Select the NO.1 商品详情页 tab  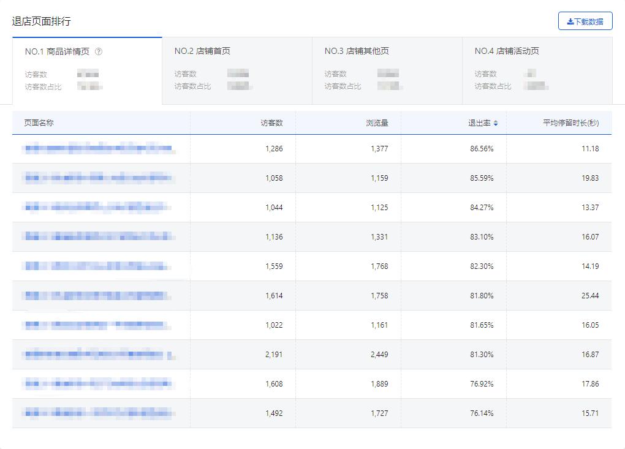click(87, 71)
